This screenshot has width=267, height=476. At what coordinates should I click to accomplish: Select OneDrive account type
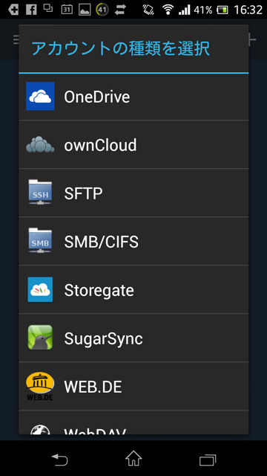tap(133, 97)
